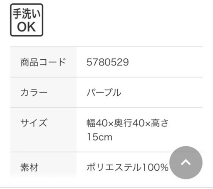The image size is (213, 189).
Task: Tap the product code table row
Action: pyautogui.click(x=106, y=62)
